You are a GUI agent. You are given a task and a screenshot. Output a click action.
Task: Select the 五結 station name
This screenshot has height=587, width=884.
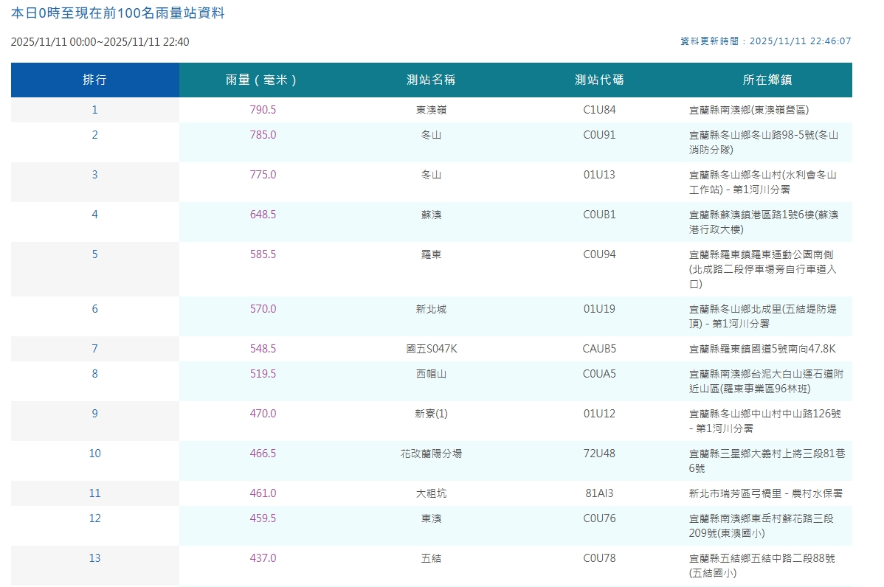pos(431,559)
